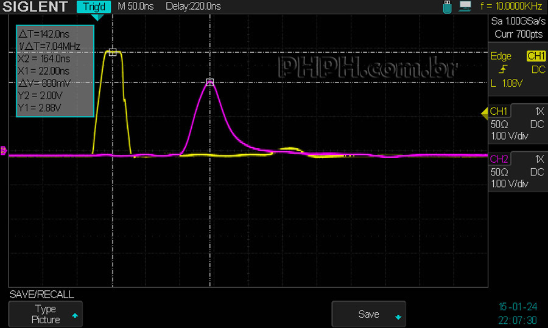Viewport: 548px width, 328px height.
Task: Click cursor marker on yellow pulse peak
Action: tap(113, 52)
